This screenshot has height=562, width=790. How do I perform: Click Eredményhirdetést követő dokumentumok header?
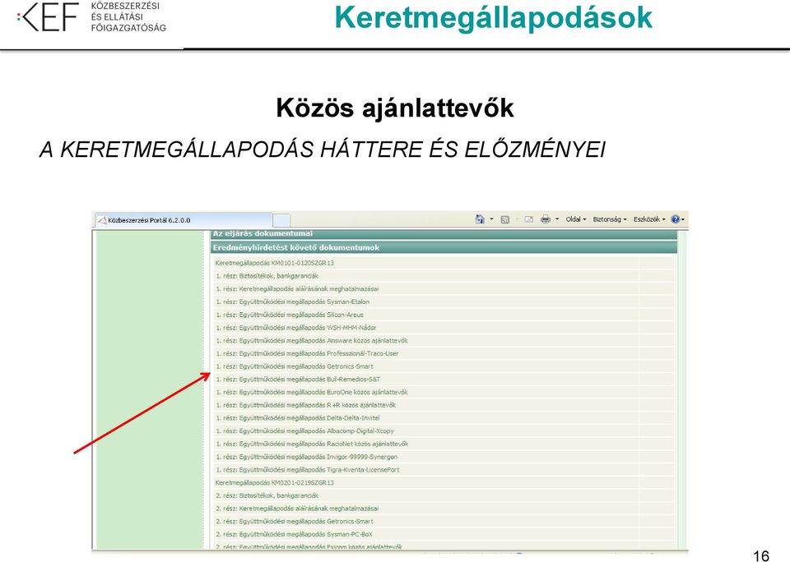[444, 247]
